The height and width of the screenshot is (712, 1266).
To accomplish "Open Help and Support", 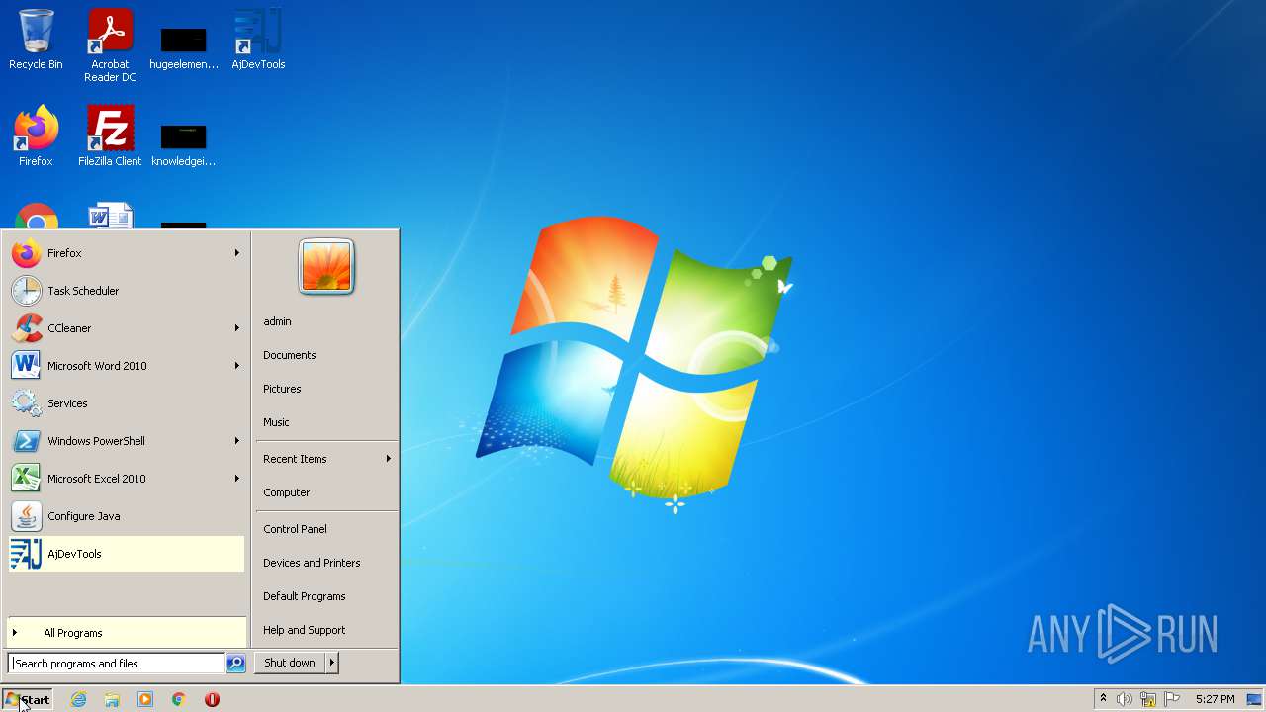I will click(x=326, y=630).
